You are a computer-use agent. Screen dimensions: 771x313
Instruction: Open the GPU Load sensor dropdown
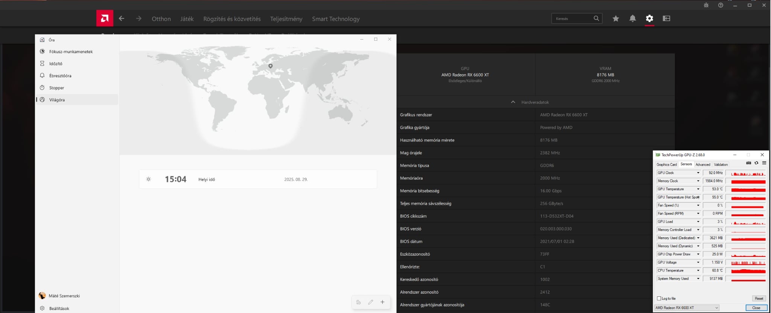pyautogui.click(x=698, y=221)
